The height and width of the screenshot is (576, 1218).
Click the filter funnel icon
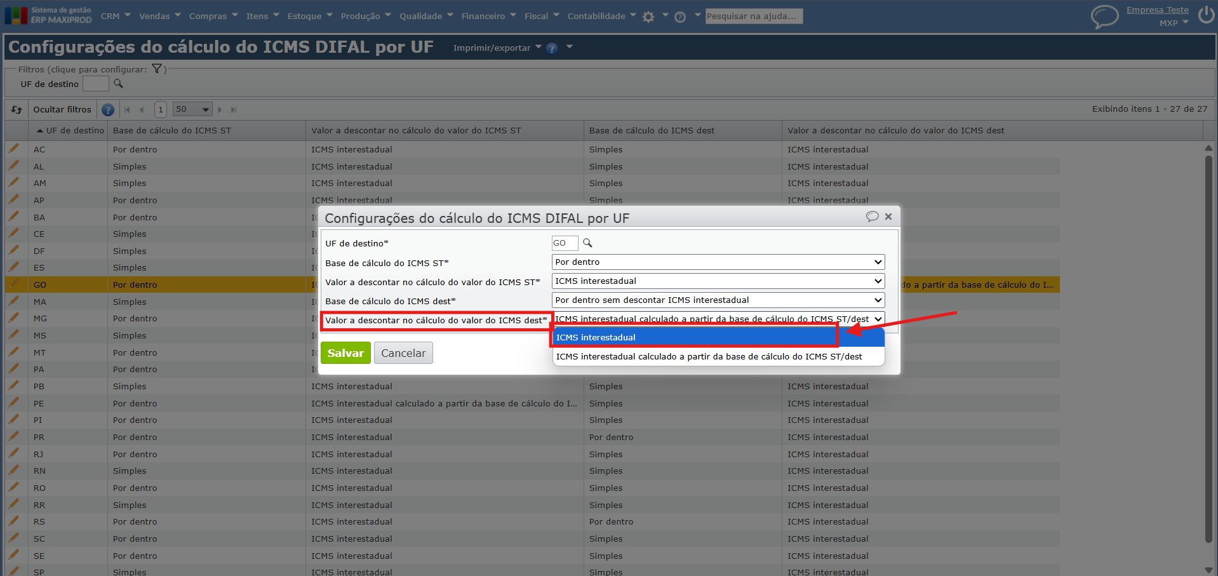pos(157,69)
